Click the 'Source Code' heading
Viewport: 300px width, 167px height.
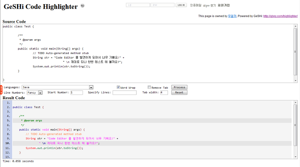tap(14, 22)
